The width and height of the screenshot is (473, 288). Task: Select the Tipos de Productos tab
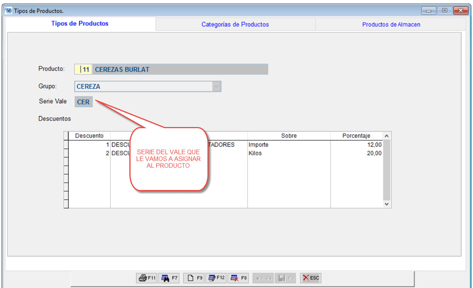(80, 24)
